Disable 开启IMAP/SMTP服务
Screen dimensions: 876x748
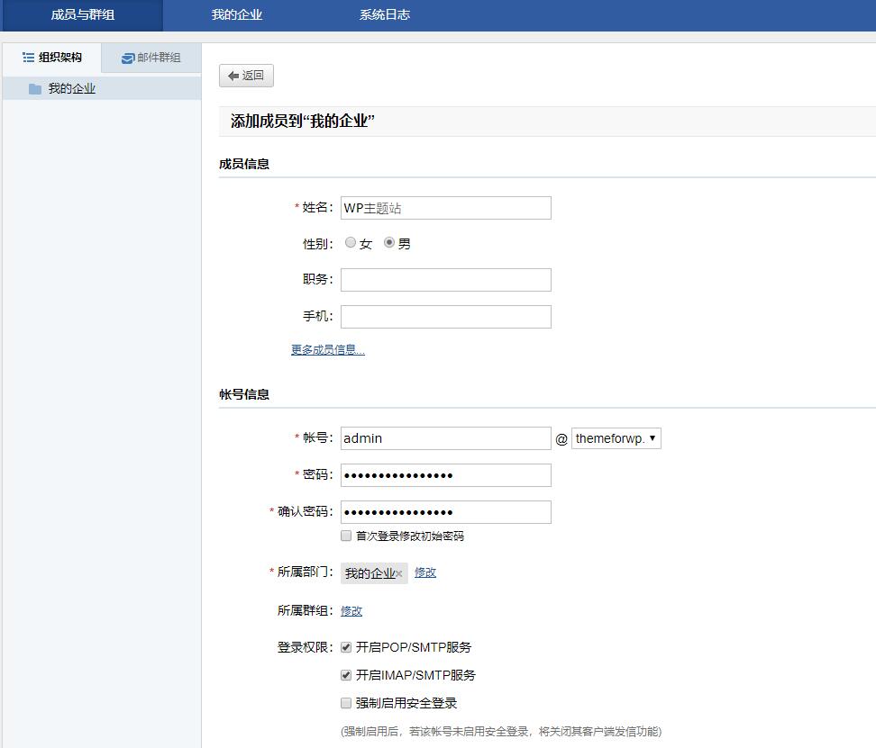(x=345, y=674)
